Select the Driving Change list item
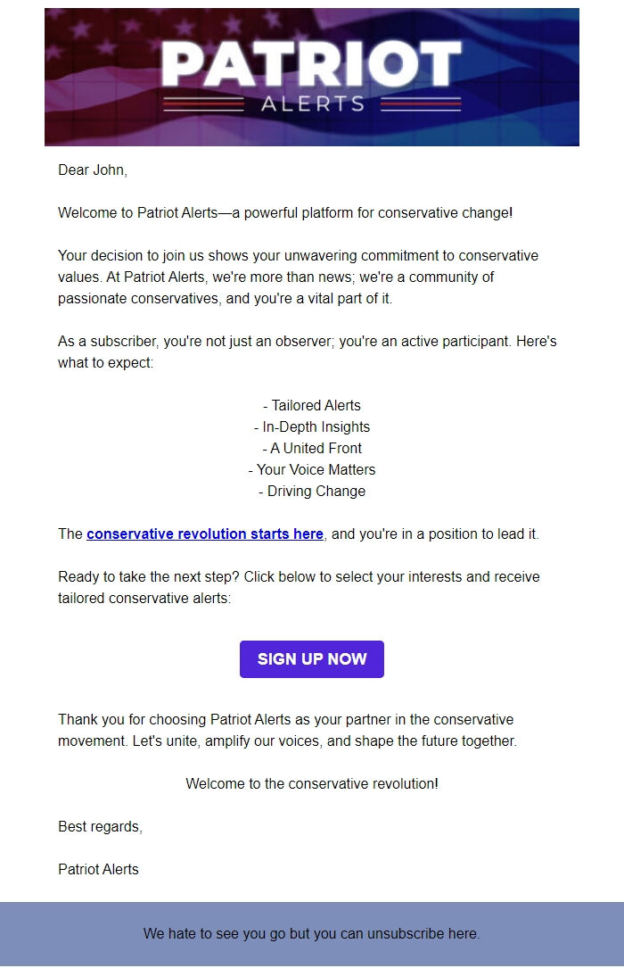 [x=311, y=491]
